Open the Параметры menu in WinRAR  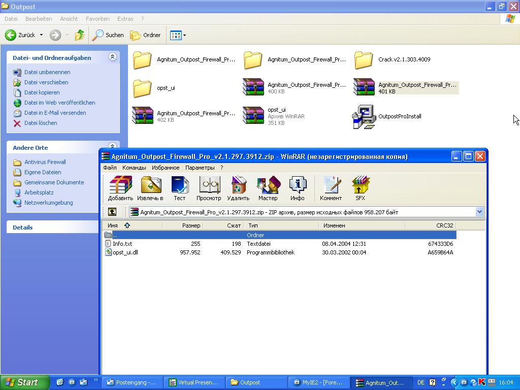tap(200, 168)
